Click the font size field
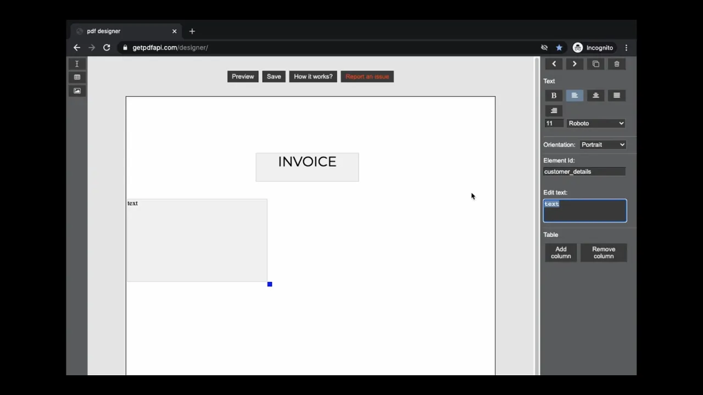 554,123
